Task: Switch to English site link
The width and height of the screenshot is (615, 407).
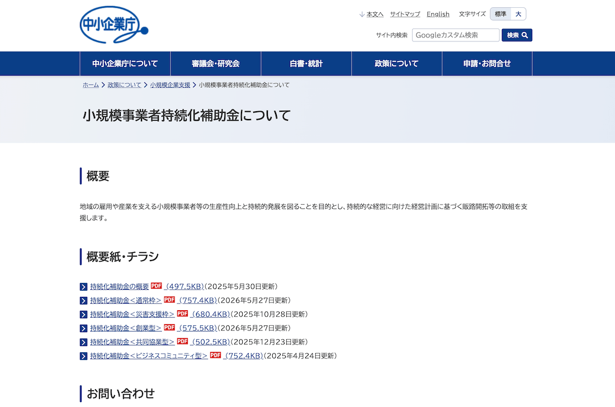Action: click(x=438, y=15)
